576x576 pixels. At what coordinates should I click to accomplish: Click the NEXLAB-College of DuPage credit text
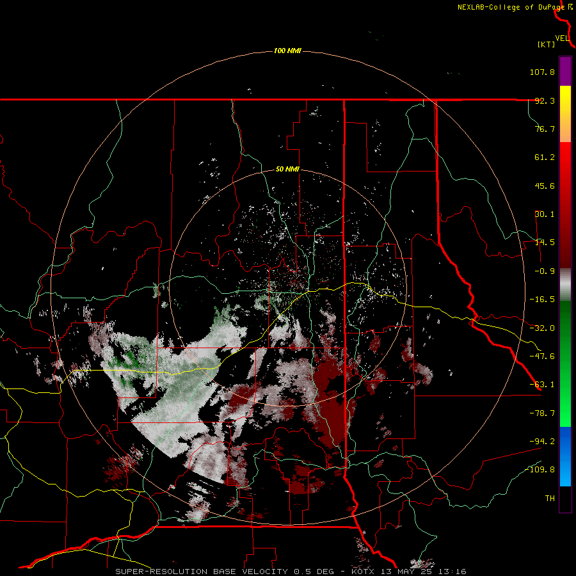[511, 7]
